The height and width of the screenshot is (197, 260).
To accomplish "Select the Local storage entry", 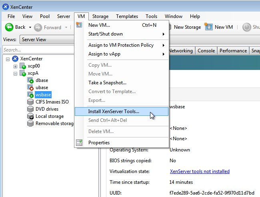I will point(50,116).
